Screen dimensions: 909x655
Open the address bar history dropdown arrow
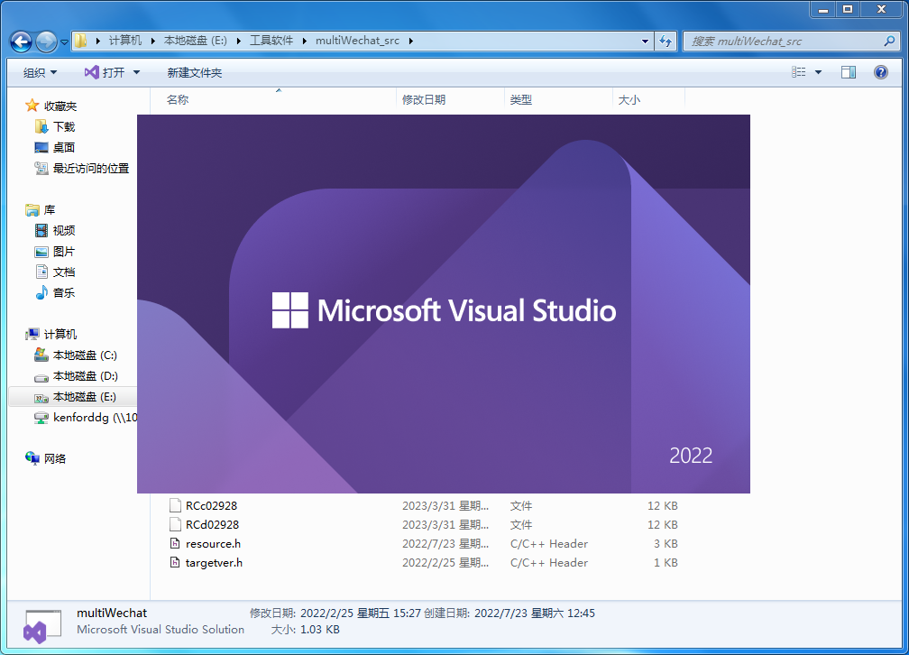coord(645,42)
